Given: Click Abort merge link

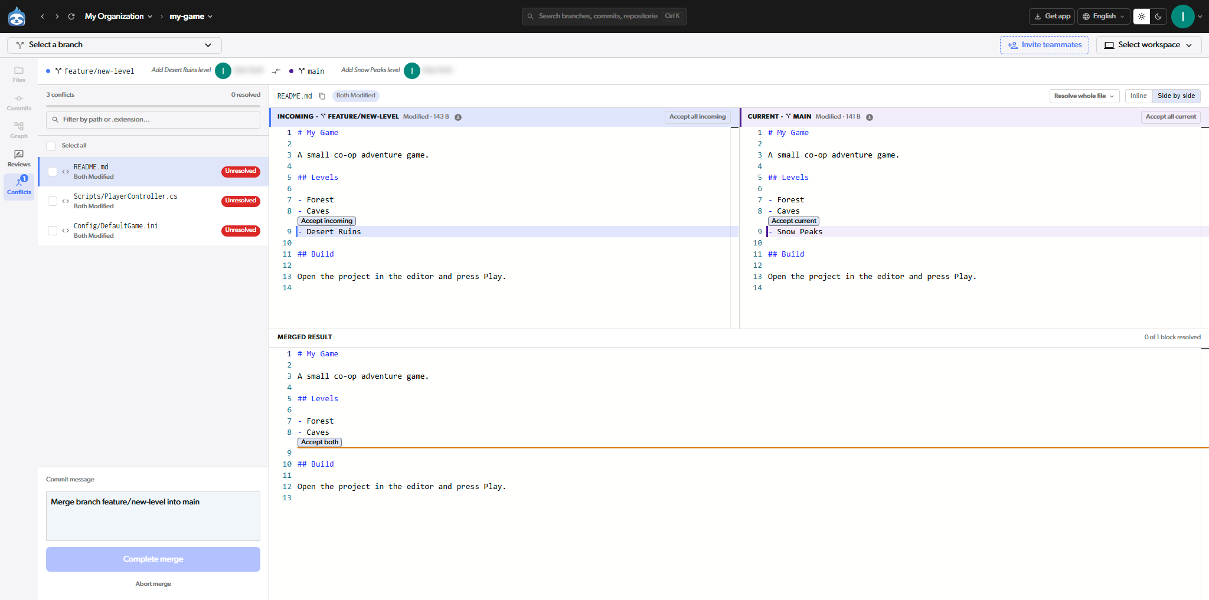Looking at the screenshot, I should (153, 584).
